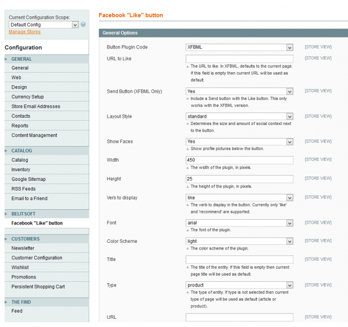Click the Verb to display label
The image size is (348, 327).
122,198
